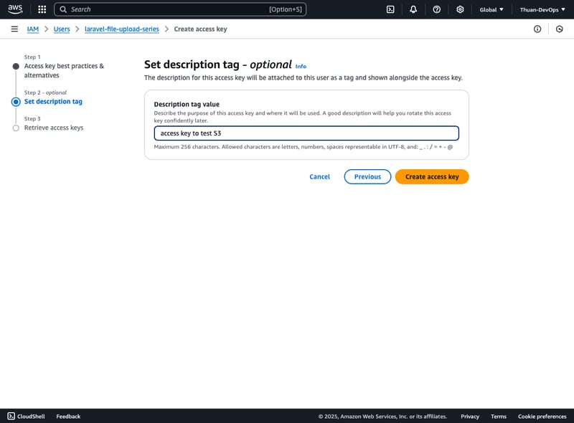The image size is (574, 423).
Task: Focus the top Search bar
Action: coord(179,9)
